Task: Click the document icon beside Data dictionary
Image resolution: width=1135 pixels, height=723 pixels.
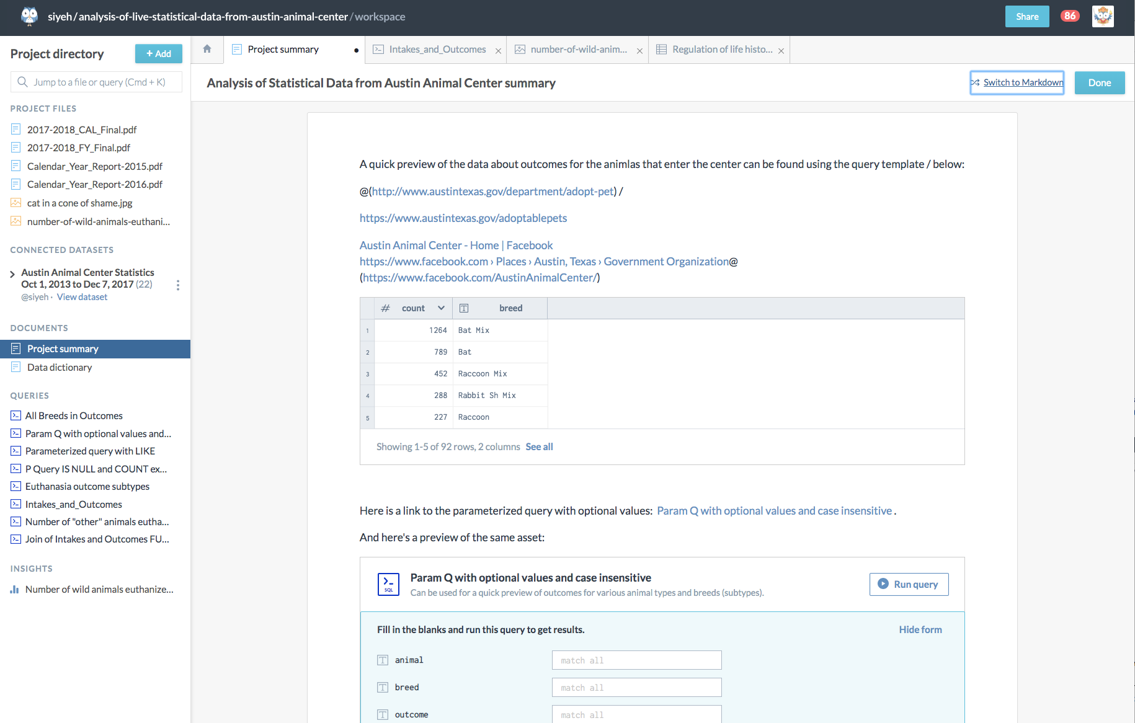Action: pyautogui.click(x=16, y=367)
